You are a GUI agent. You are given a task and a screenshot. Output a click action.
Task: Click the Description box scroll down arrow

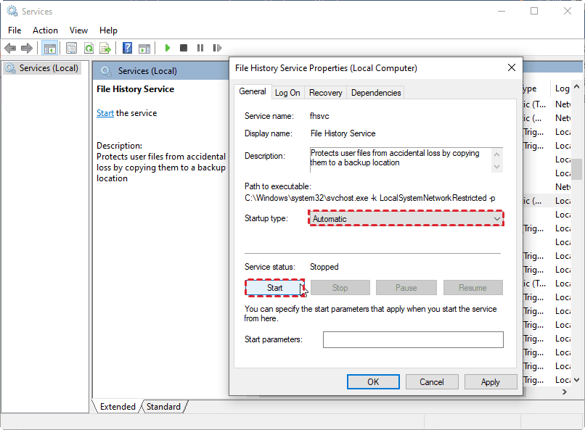[x=496, y=167]
